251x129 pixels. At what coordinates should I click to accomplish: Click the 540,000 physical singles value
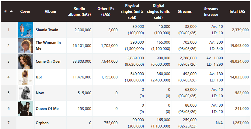click(x=137, y=74)
